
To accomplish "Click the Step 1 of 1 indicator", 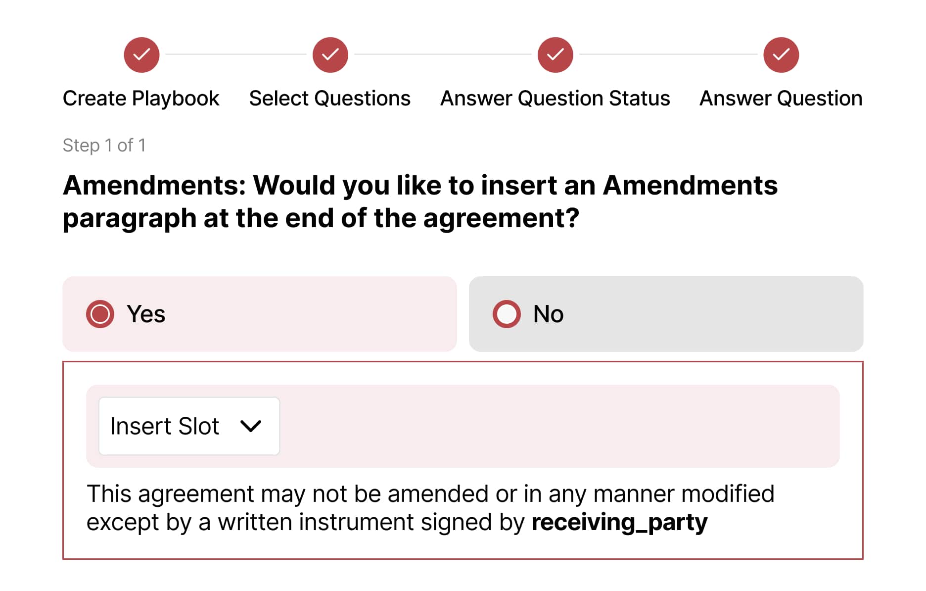I will point(104,146).
